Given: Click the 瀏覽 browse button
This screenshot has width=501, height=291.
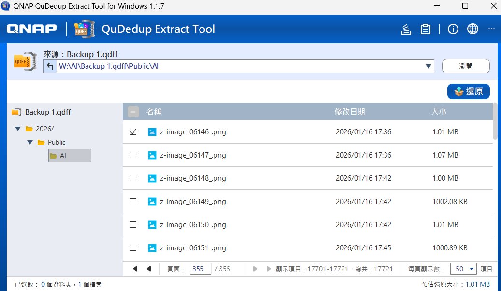Looking at the screenshot, I should [466, 66].
